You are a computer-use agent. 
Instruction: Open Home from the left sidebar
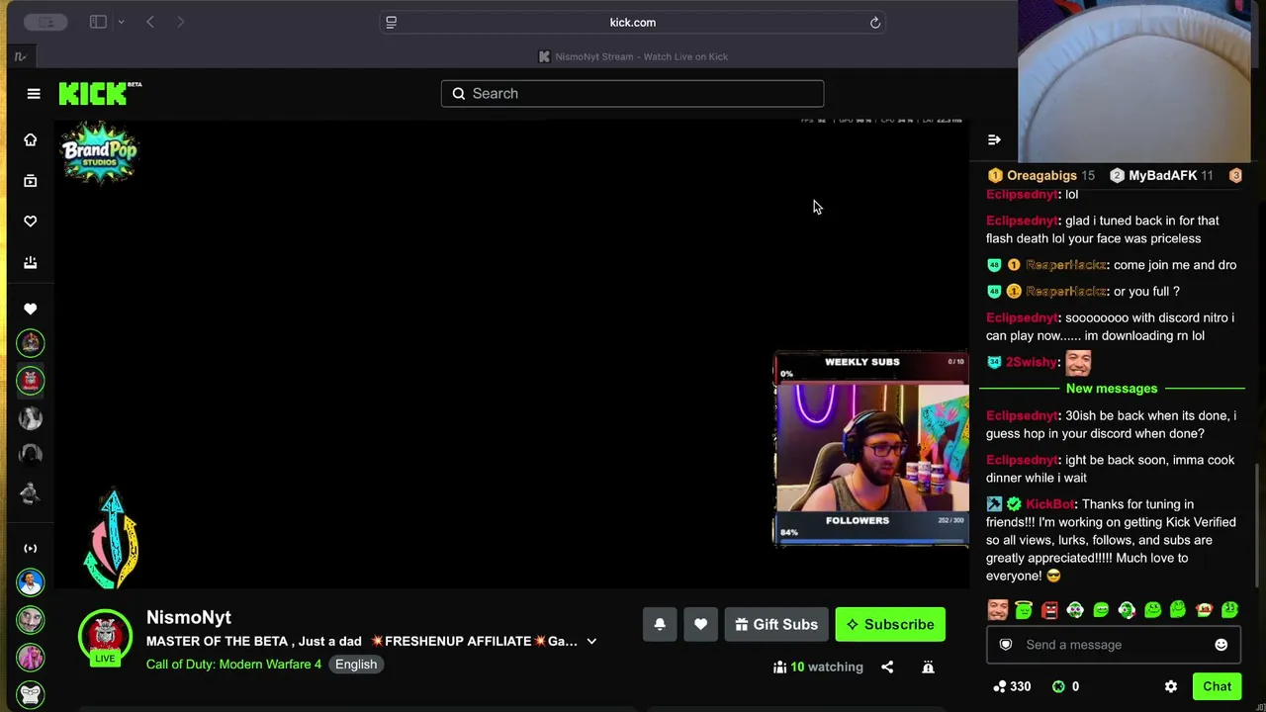(31, 139)
